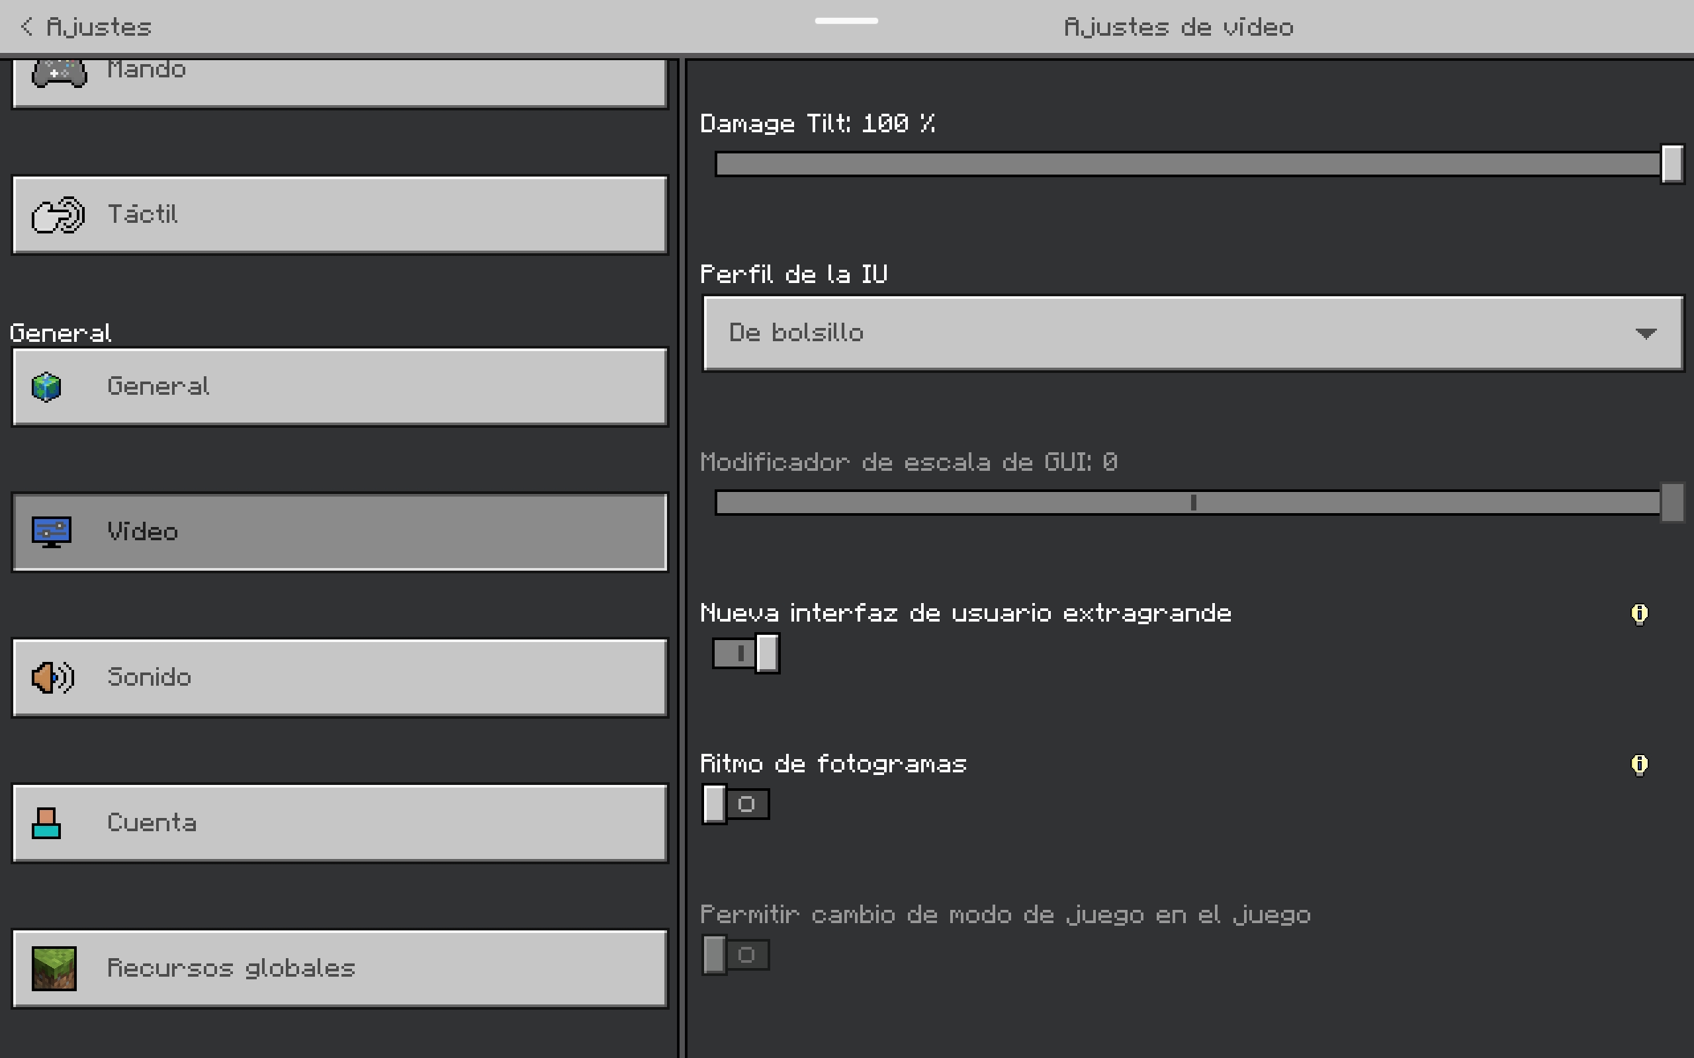Viewport: 1694px width, 1058px height.
Task: Click the touch hand icon for Táctil
Action: 58,215
